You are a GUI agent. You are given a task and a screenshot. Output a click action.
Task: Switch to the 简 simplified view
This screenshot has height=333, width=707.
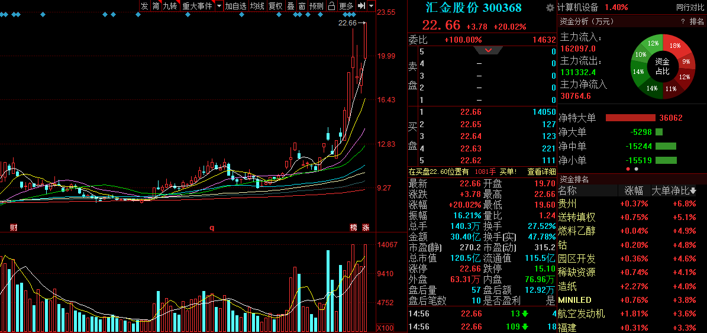(x=156, y=6)
